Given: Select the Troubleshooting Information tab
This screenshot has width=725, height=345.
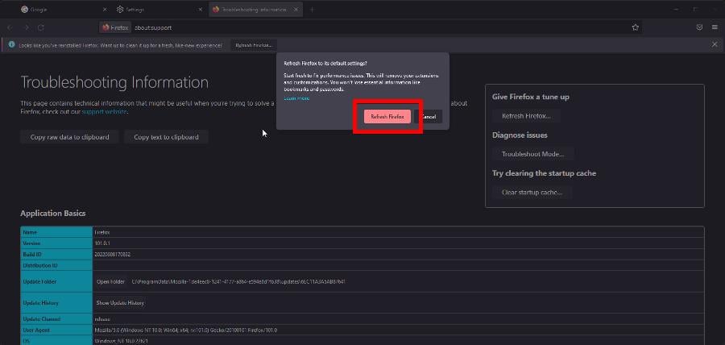Looking at the screenshot, I should (255, 9).
